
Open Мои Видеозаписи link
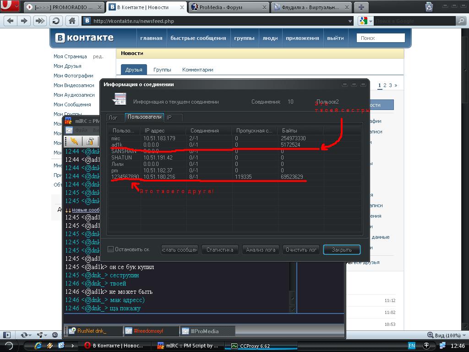click(74, 85)
